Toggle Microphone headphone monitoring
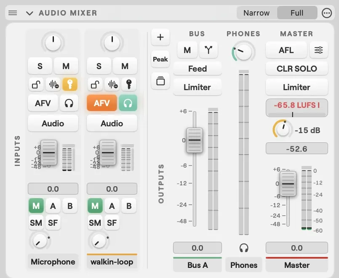339x278 pixels. point(69,103)
